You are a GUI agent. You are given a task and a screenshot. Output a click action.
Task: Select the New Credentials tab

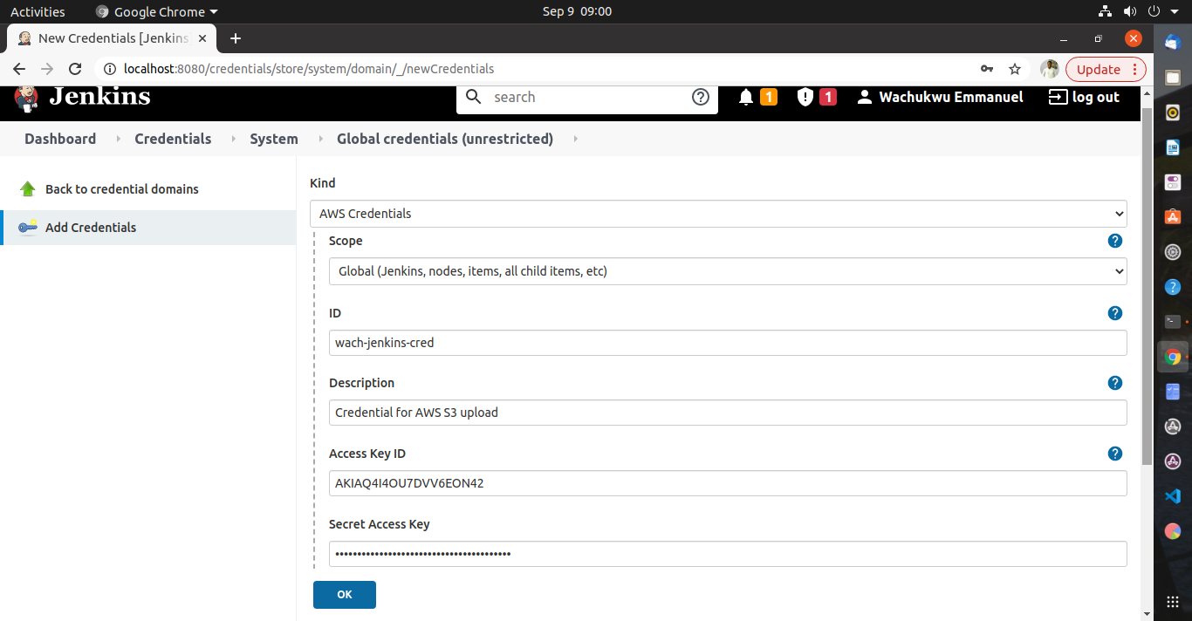point(112,38)
